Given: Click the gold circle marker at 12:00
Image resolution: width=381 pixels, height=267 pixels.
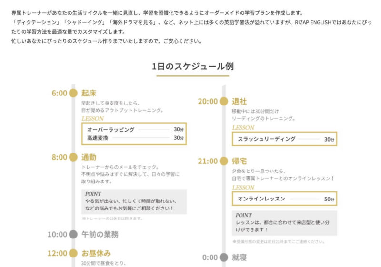Looking at the screenshot, I should [x=73, y=253].
